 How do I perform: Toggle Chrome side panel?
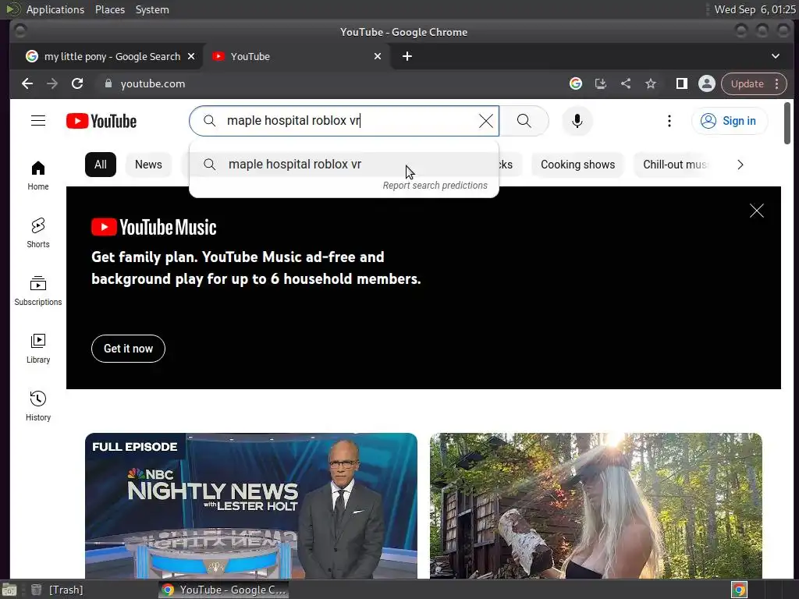click(682, 83)
